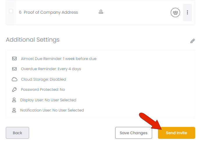Image resolution: width=203 pixels, height=147 pixels.
Task: Click the Cloud Storage cloud icon
Action: click(14, 79)
